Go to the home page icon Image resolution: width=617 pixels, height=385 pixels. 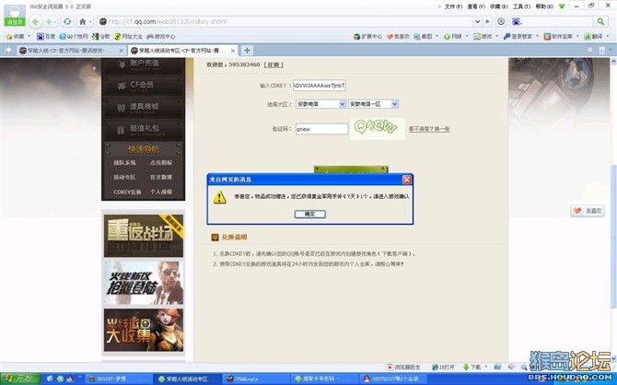click(82, 22)
